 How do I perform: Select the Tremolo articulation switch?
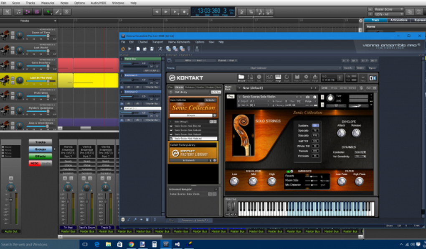(x=315, y=151)
